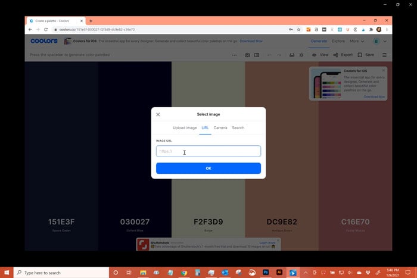The height and width of the screenshot is (278, 417).
Task: Expand the More dropdown
Action: click(x=357, y=41)
